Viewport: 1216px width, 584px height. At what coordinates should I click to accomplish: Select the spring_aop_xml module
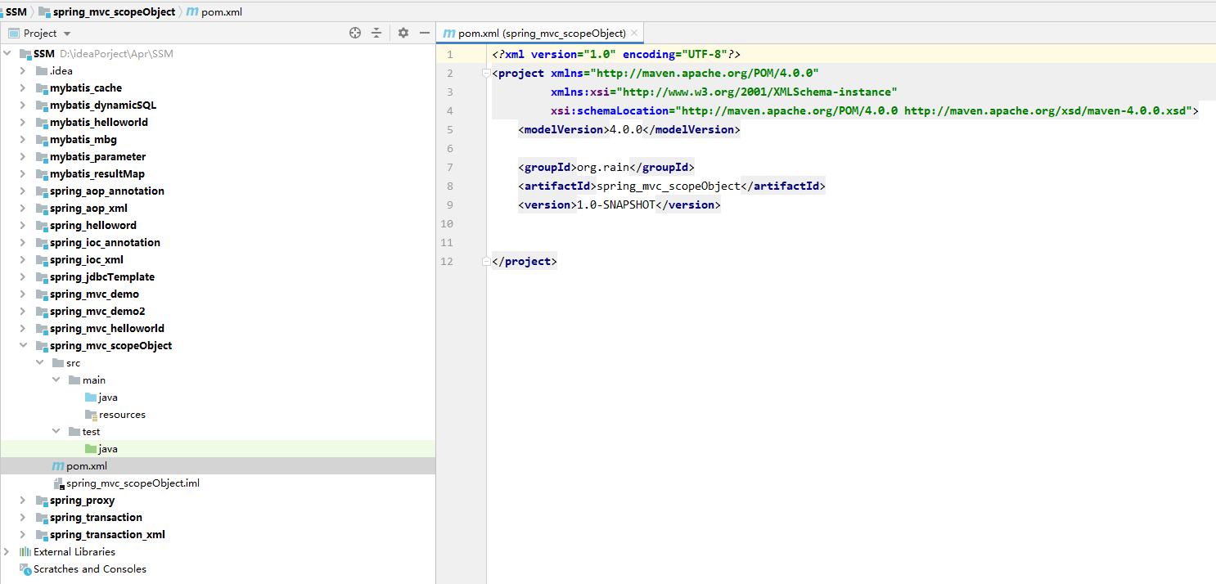click(x=88, y=209)
